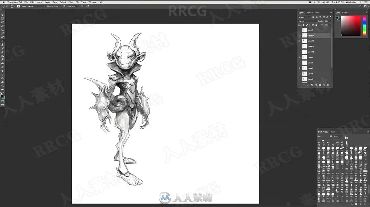Open the layer blend mode Normal dropdown
Screen dimensions: 370x207
click(308, 21)
